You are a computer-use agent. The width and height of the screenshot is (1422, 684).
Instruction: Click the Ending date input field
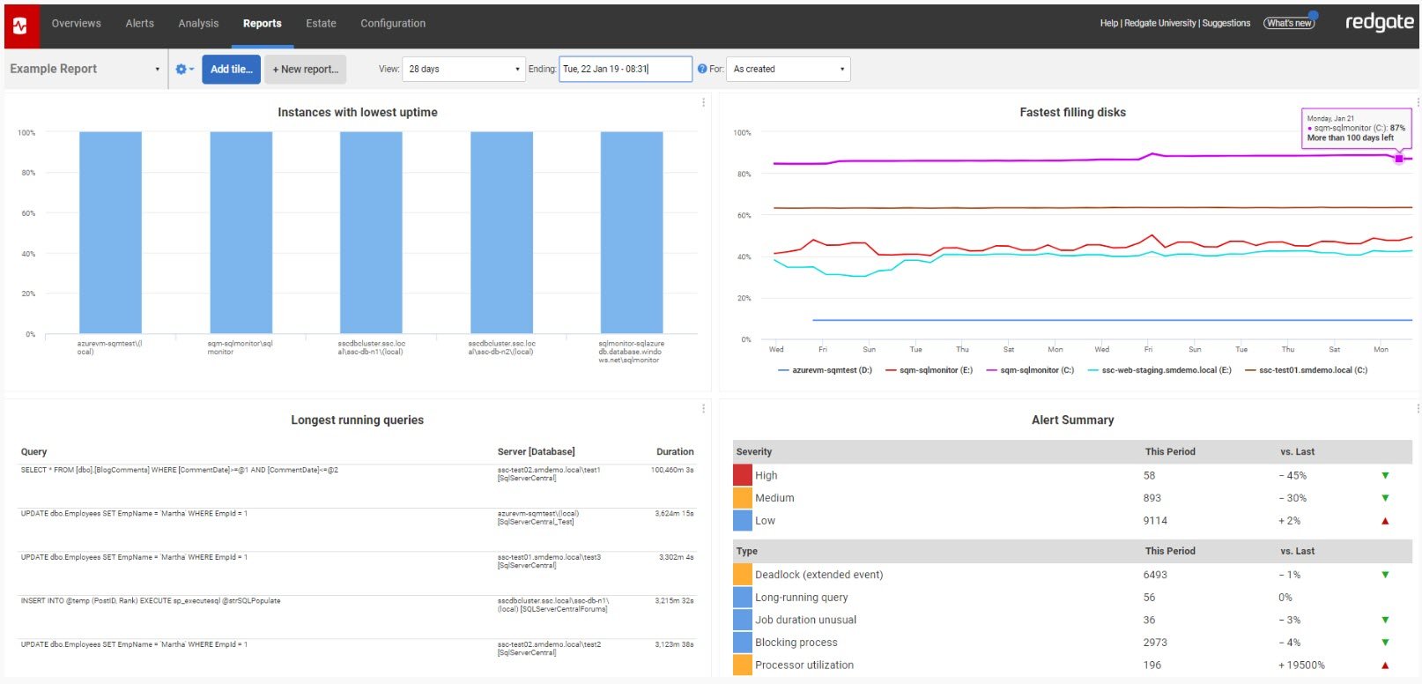coord(626,69)
